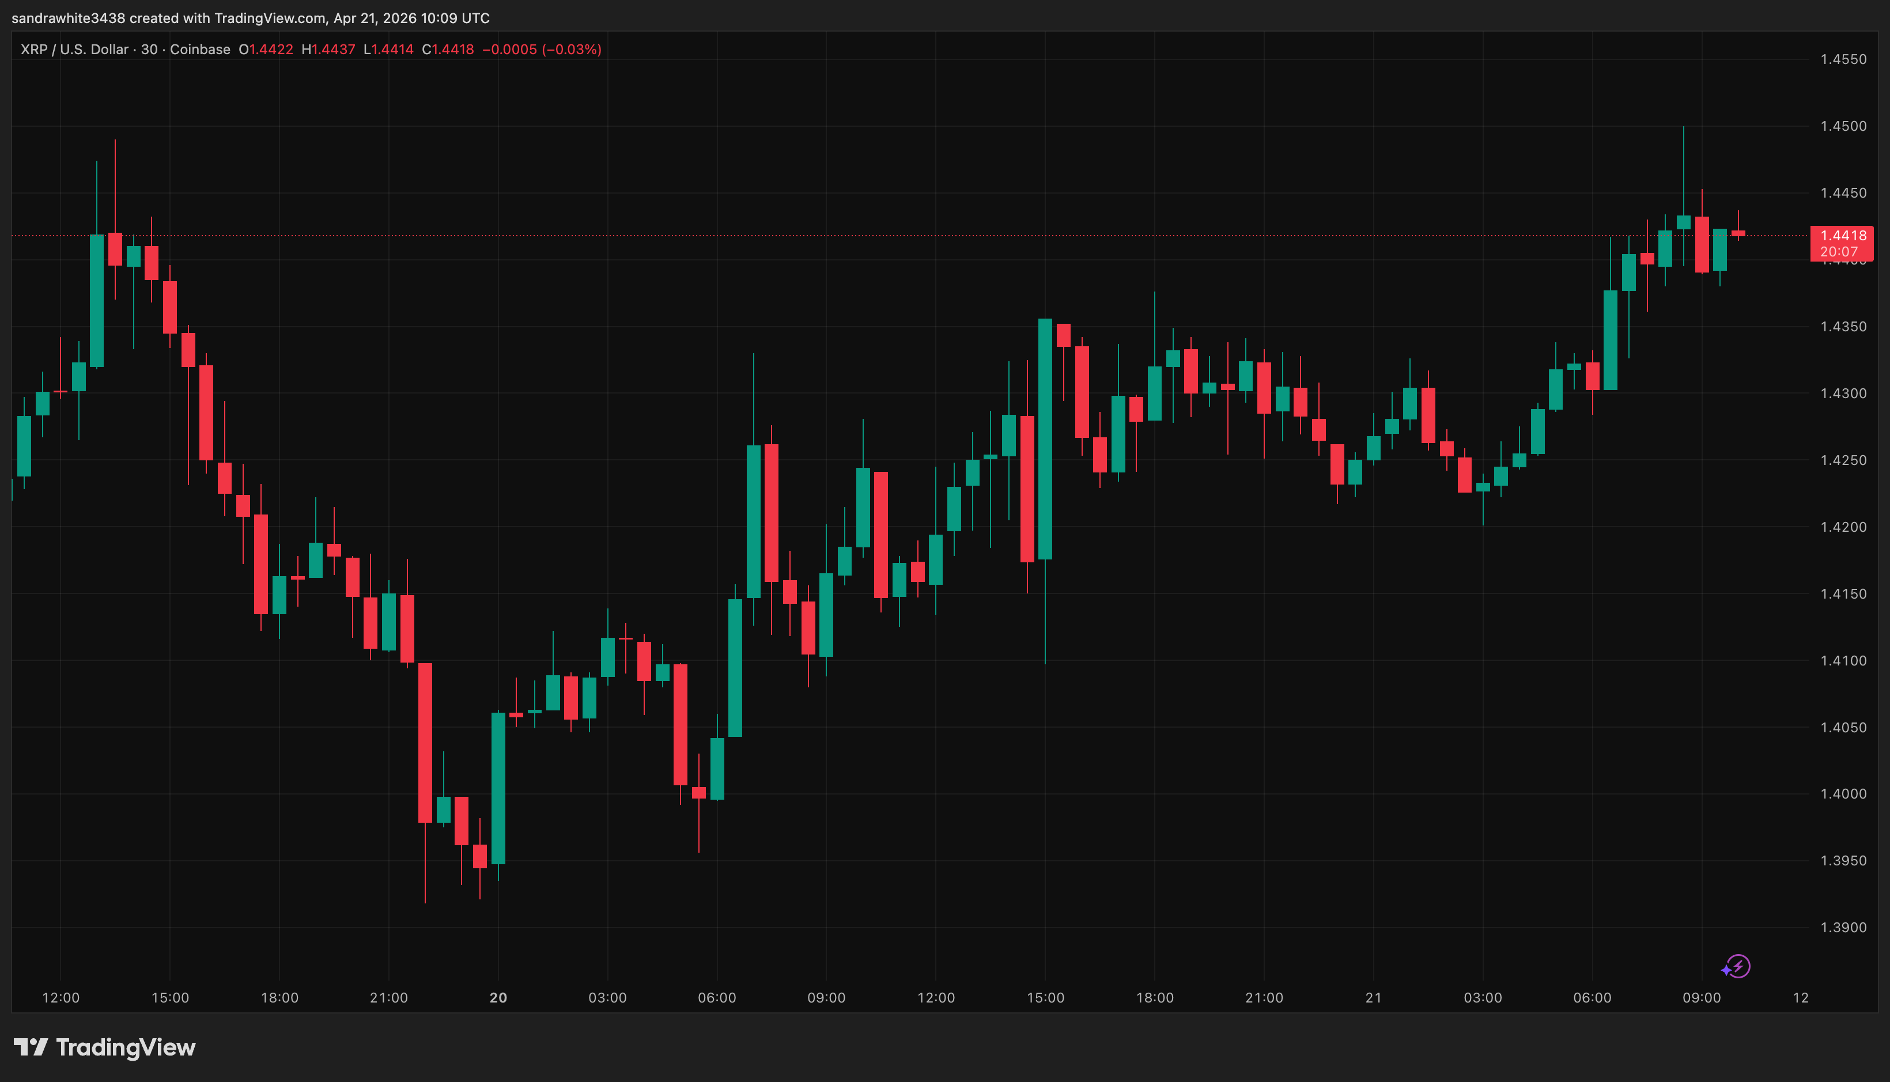1890x1082 pixels.
Task: Click the high value H1.4437 in the legend
Action: tap(328, 50)
